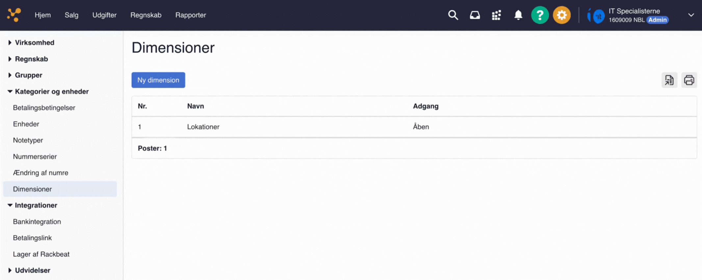Open the orange settings gear
Image resolution: width=702 pixels, height=280 pixels.
561,15
